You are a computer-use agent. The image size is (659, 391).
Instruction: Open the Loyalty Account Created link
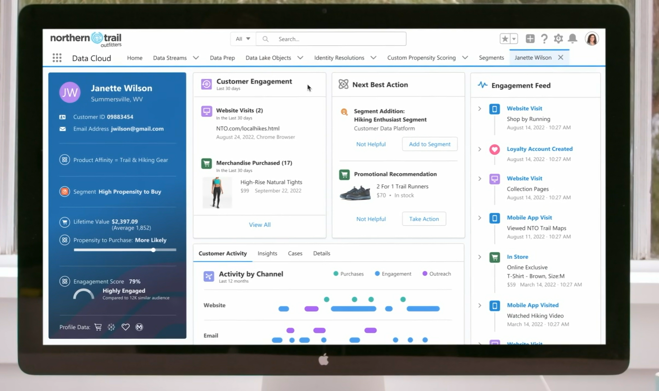[x=539, y=149]
